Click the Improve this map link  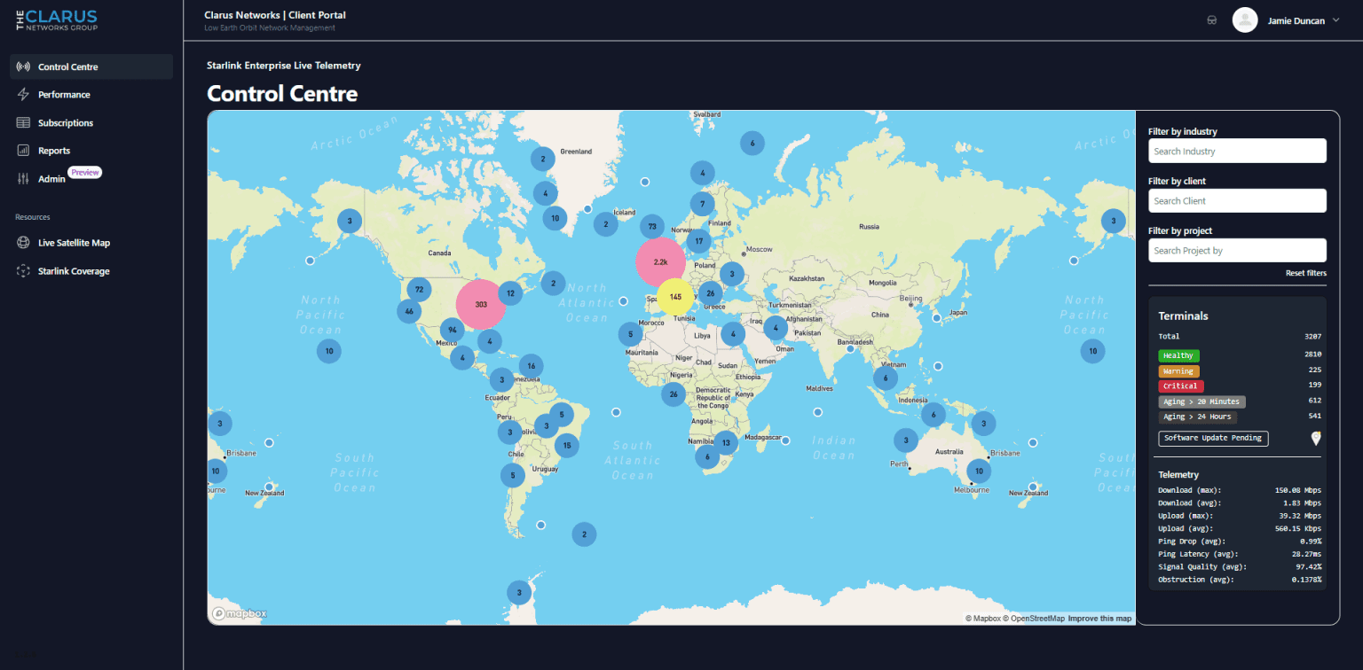[x=1099, y=619]
